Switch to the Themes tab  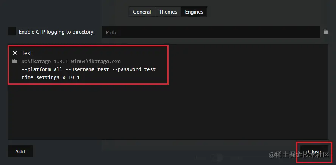pos(168,12)
